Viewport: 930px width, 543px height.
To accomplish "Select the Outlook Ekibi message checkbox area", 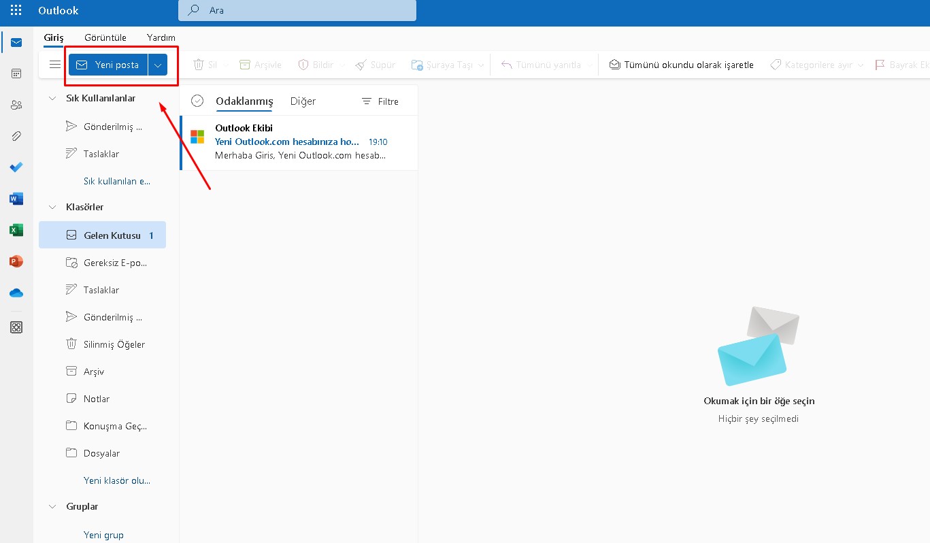I will point(197,136).
